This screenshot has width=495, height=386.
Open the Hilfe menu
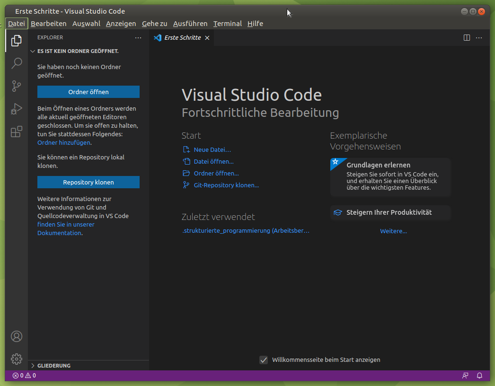255,24
